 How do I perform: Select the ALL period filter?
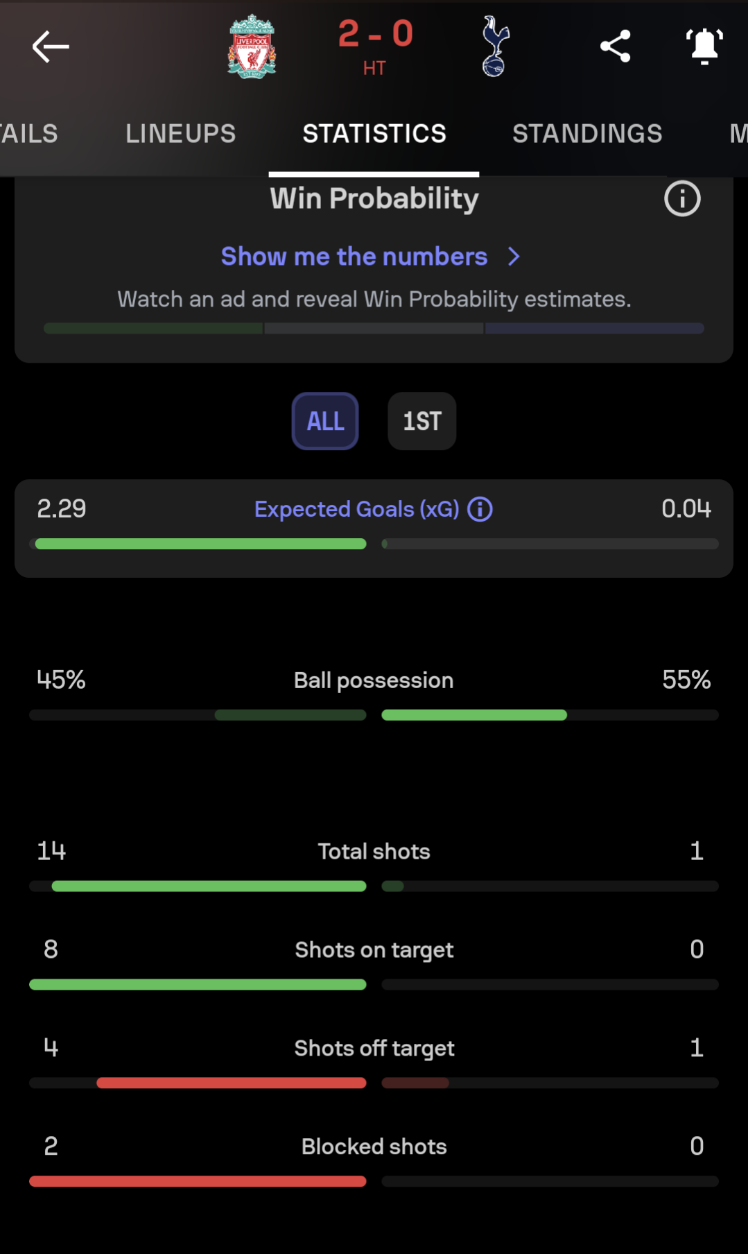pos(325,421)
